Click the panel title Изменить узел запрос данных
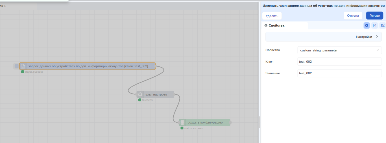 324,6
